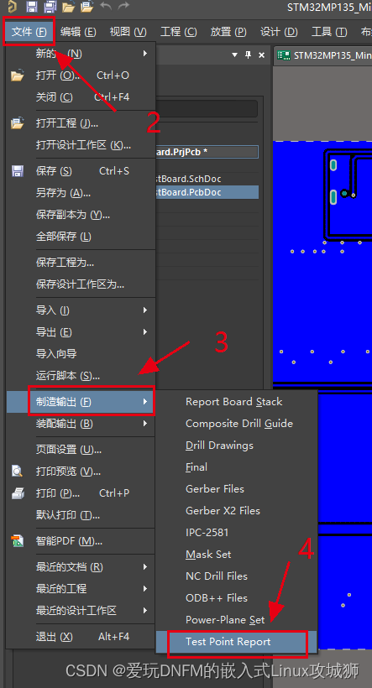This screenshot has height=688, width=372.
Task: Click the Open project folder icon in the quick access toolbar
Action: 87,6
